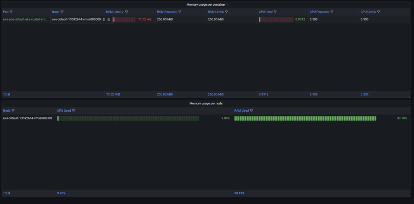Grab the container panel resize handle corner
This screenshot has width=414, height=204.
pyautogui.click(x=410, y=97)
